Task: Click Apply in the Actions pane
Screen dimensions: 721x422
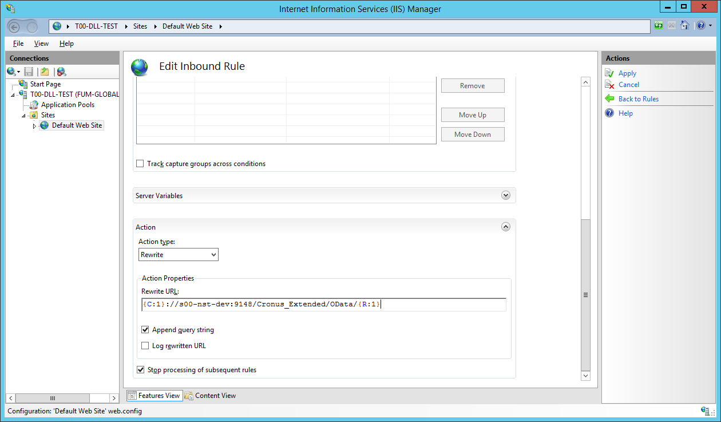Action: click(627, 73)
